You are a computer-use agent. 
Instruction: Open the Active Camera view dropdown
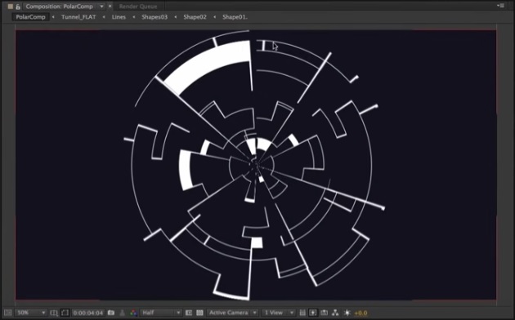pos(232,313)
